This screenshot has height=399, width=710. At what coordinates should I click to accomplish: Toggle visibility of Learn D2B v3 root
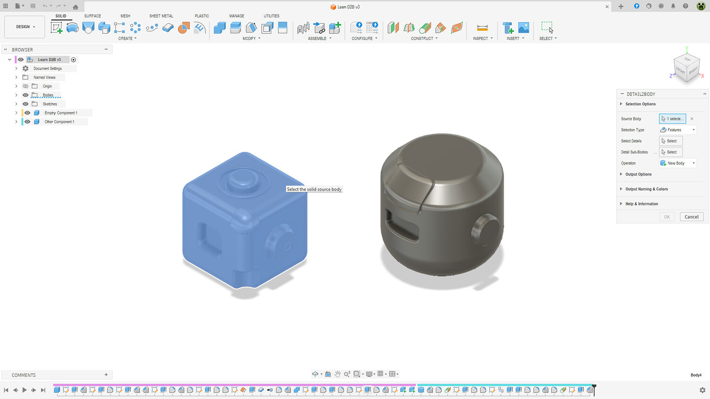[21, 60]
